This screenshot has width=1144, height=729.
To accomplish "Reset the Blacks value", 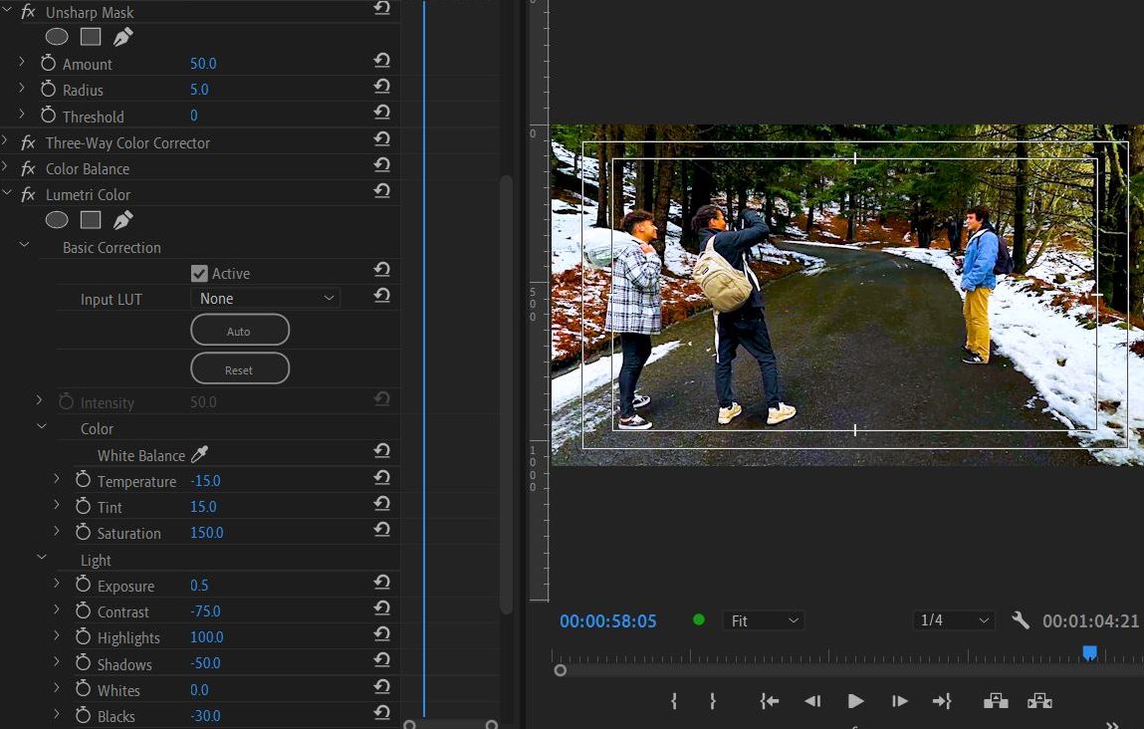I will [x=381, y=712].
